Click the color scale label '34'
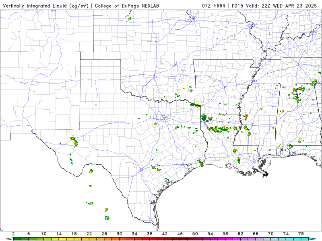Viewport: 322px width, 241px height. click(134, 234)
